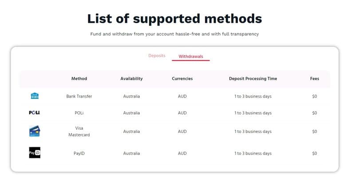The height and width of the screenshot is (180, 355).
Task: Click the Bank Transfer building icon
Action: click(35, 96)
